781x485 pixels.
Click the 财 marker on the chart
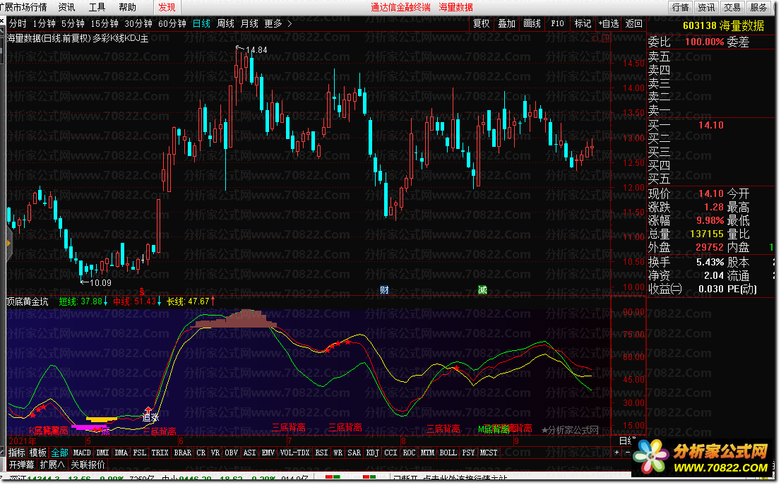pos(384,290)
